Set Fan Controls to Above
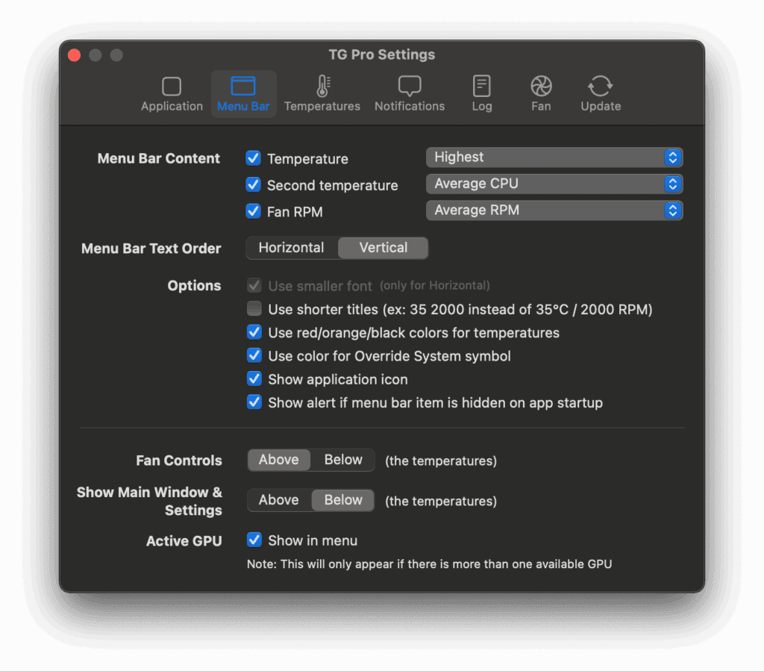Viewport: 764px width, 671px height. click(279, 460)
